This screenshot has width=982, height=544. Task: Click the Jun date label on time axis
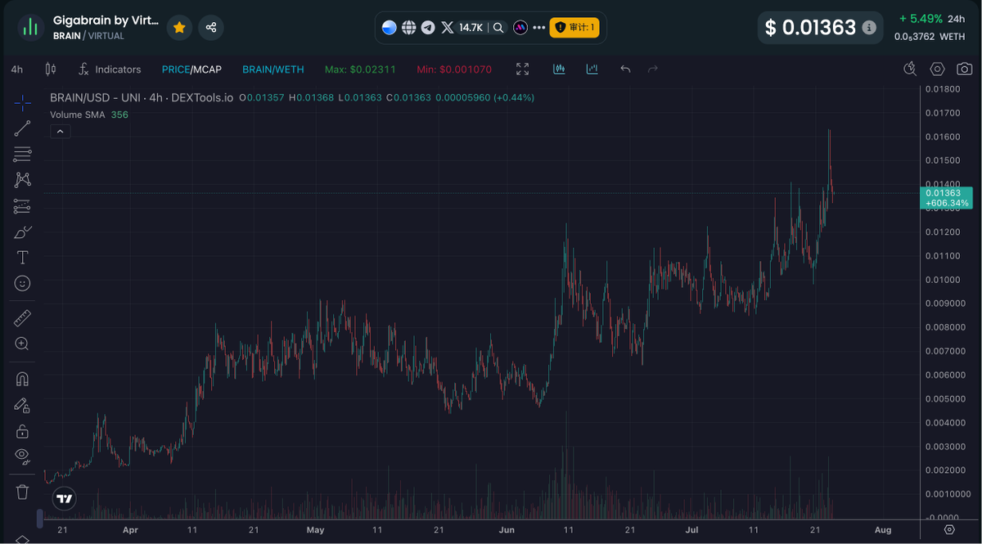tap(507, 530)
